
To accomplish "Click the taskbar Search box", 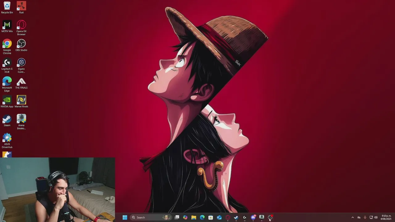I will click(x=151, y=217).
